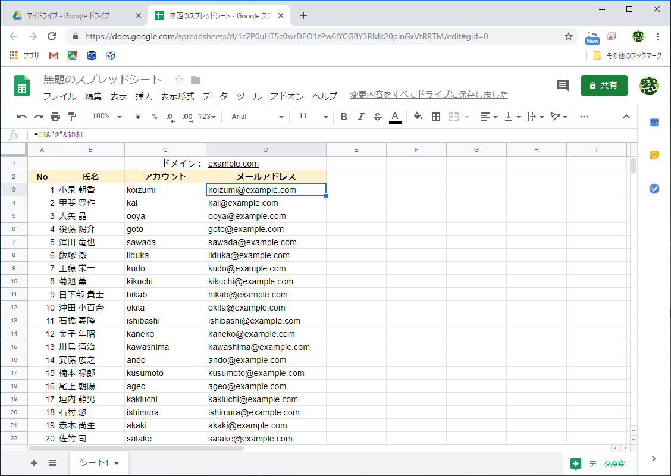Decrease decimal places

point(171,117)
